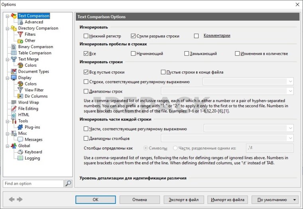Click the Keyboard icon under Global

coord(20,152)
